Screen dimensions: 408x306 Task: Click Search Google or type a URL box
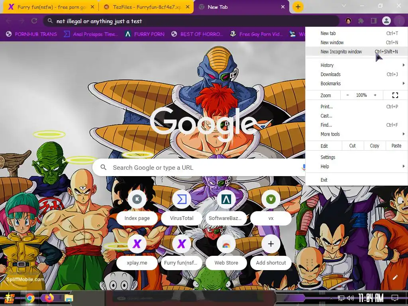click(199, 167)
